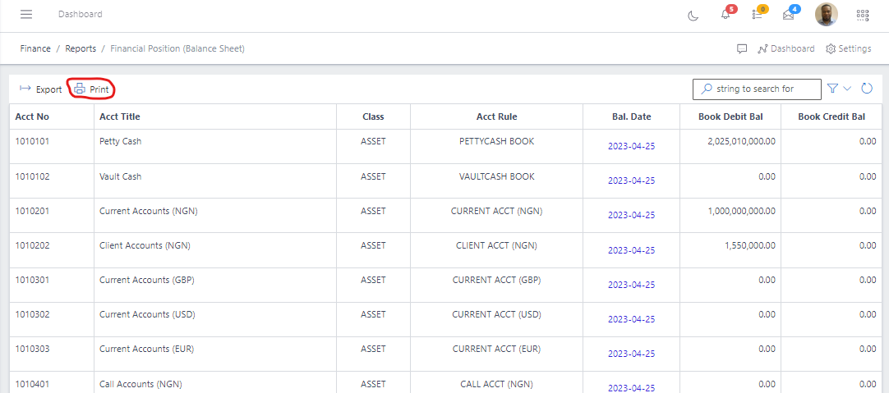
Task: Click debit balance 2,025,010,000.00
Action: pyautogui.click(x=742, y=142)
